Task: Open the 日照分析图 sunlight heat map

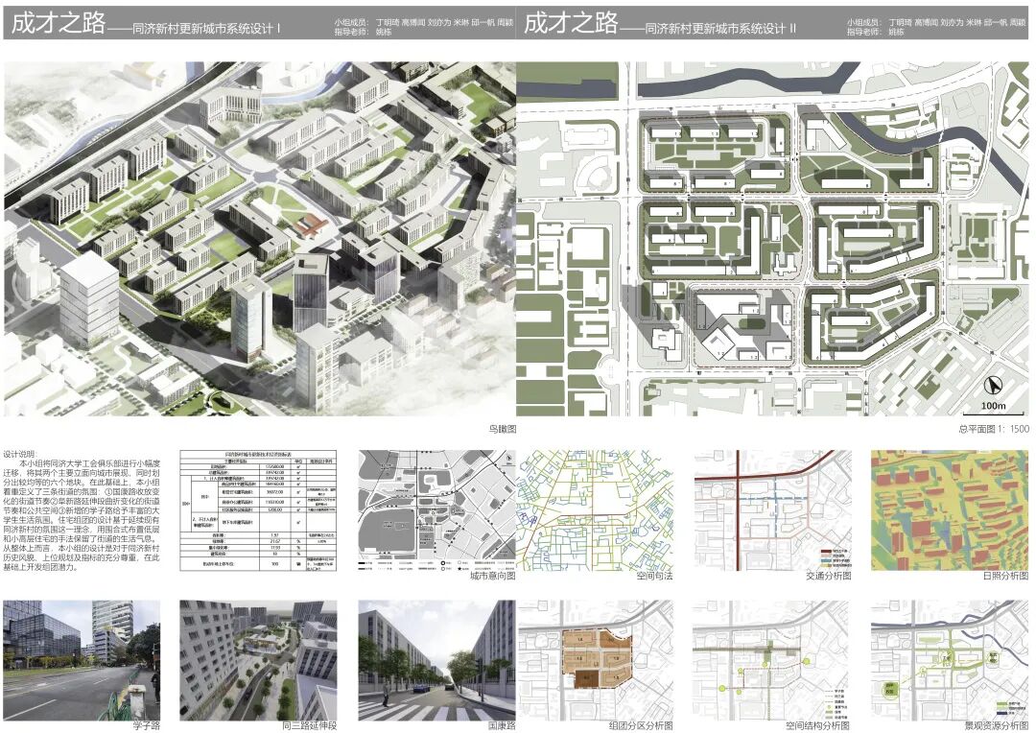Action: click(x=950, y=510)
